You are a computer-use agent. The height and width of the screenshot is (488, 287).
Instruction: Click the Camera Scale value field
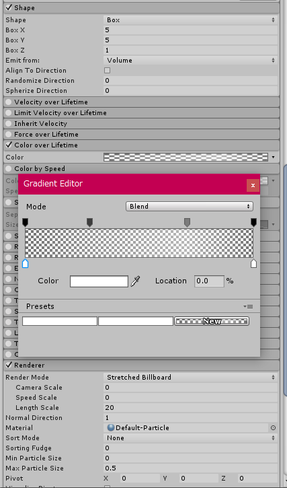[190, 388]
